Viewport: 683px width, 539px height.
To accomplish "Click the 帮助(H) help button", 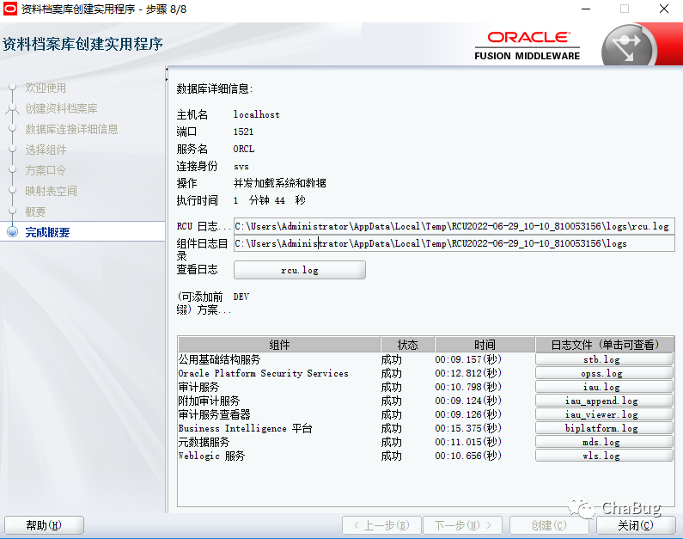I will (44, 525).
